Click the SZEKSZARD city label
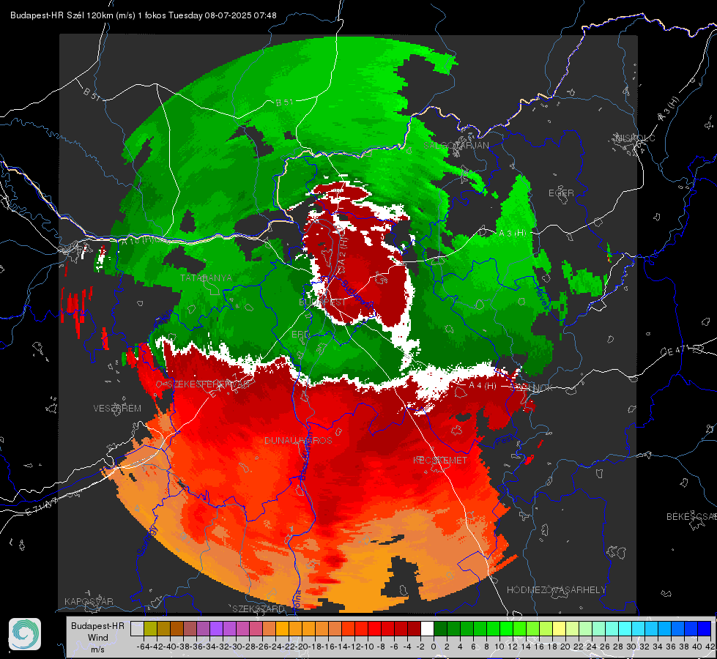 [x=259, y=608]
